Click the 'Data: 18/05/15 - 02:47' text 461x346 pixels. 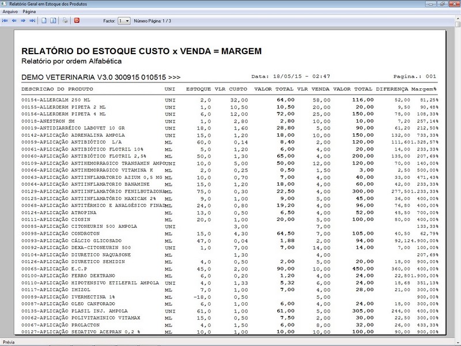tap(290, 76)
